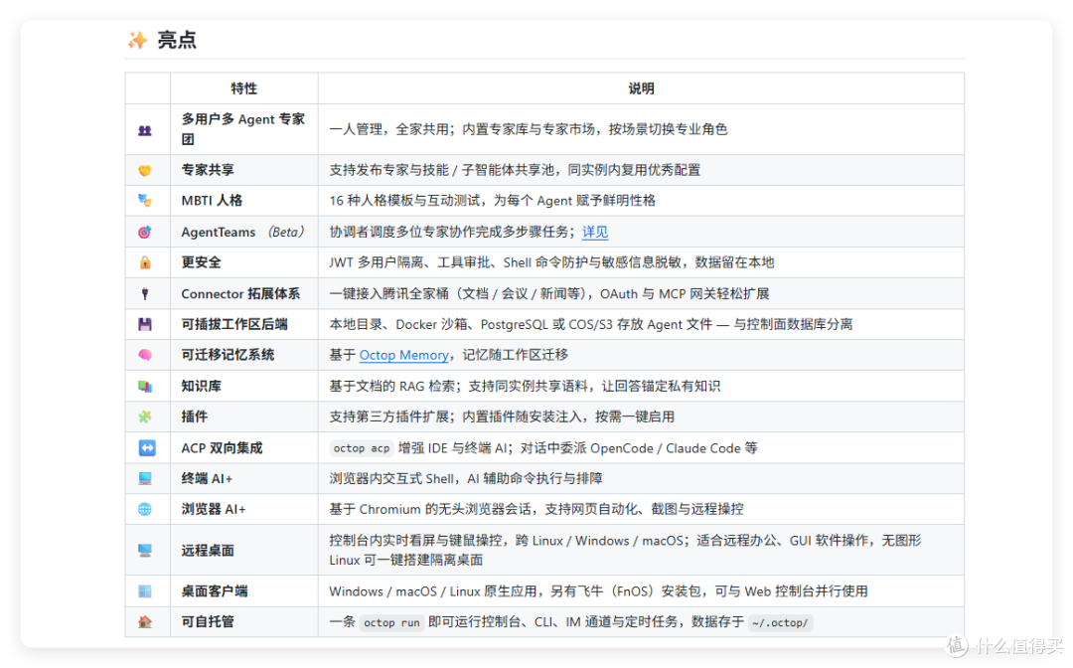The width and height of the screenshot is (1073, 668).
Task: Click the sparkles icon beside 亮点 heading
Action: 137,41
